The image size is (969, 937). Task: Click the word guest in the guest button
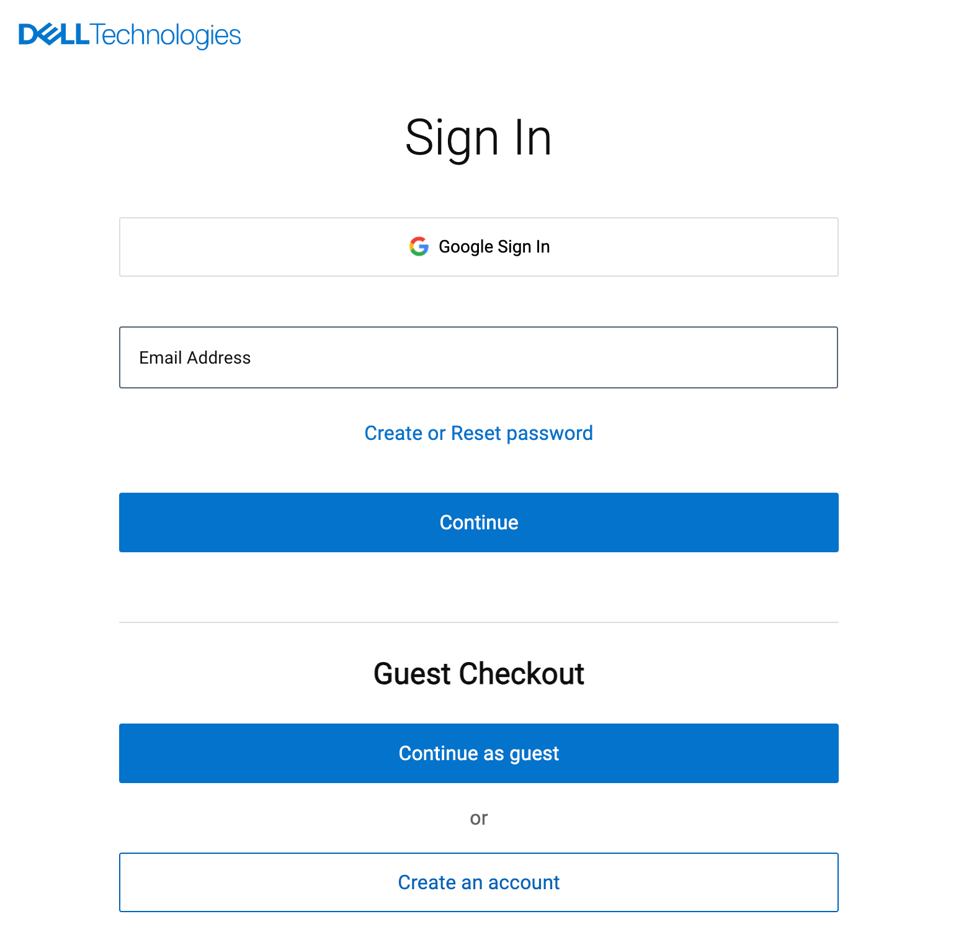(x=534, y=754)
